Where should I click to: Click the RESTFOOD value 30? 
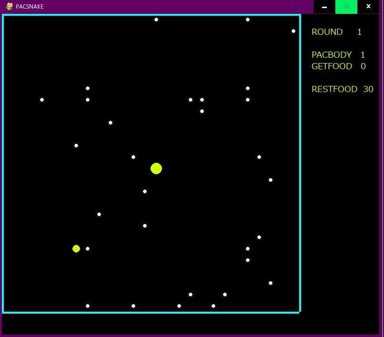368,89
